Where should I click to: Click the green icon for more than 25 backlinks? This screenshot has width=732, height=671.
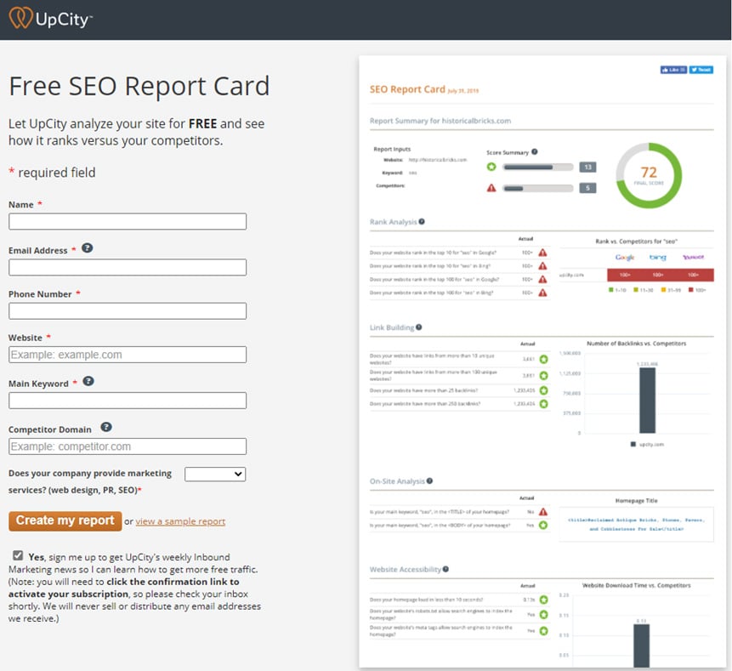coord(544,390)
